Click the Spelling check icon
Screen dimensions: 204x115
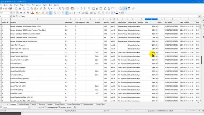(63, 9)
